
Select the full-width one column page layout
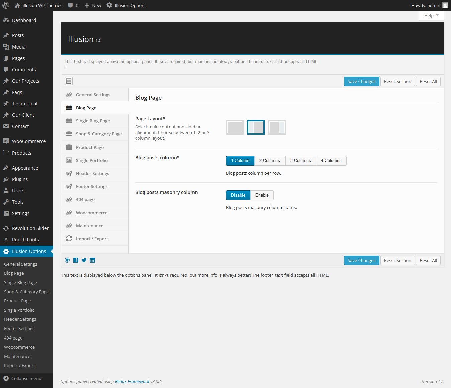235,127
